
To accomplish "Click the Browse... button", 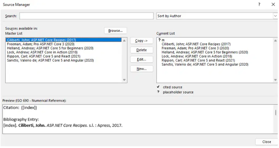I will pyautogui.click(x=116, y=31).
